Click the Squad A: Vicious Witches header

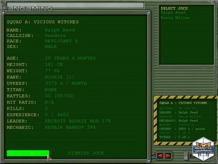pos(43,22)
